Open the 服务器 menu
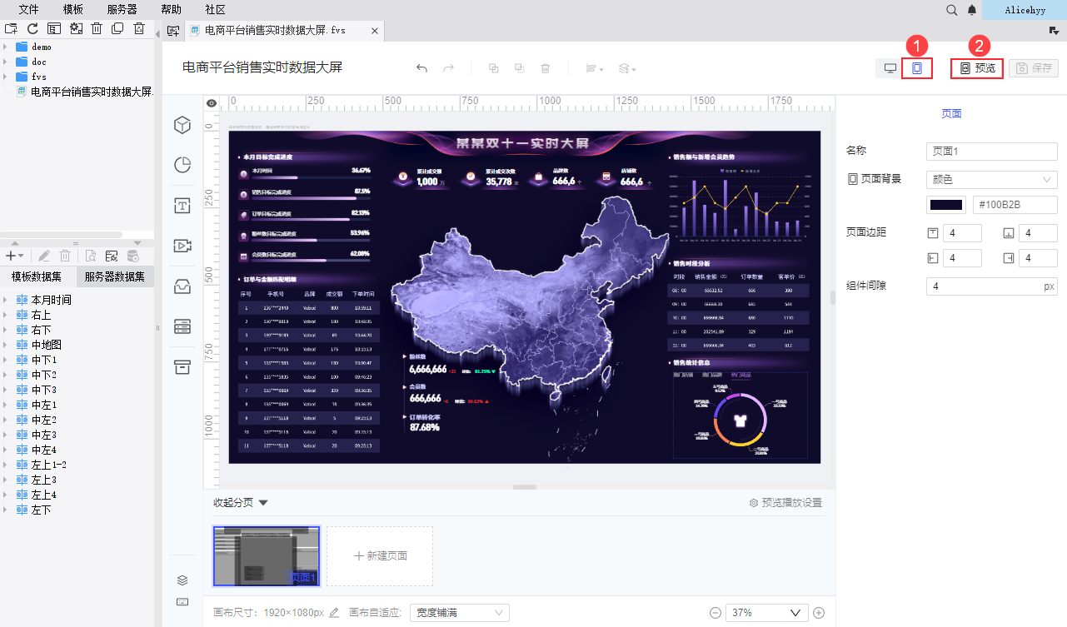 click(x=122, y=10)
